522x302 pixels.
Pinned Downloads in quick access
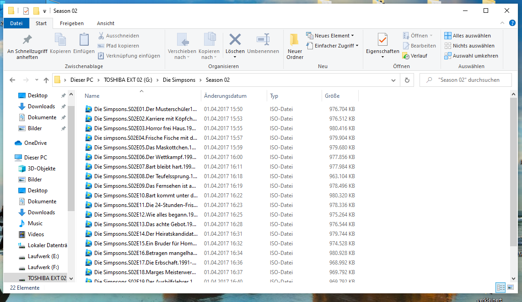[x=41, y=106]
